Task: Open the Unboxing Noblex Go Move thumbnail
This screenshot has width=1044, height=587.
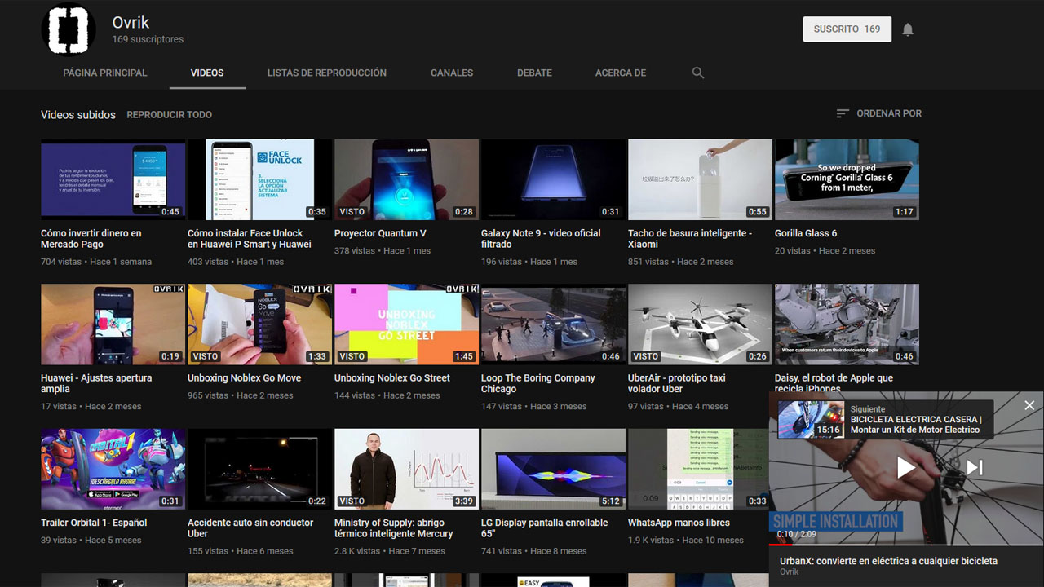Action: tap(259, 324)
